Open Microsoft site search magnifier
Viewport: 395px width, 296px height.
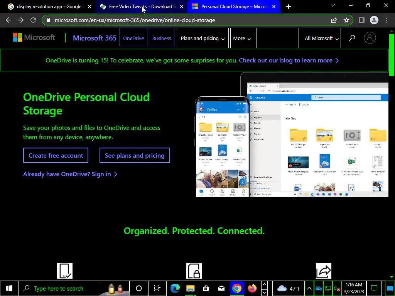click(352, 38)
